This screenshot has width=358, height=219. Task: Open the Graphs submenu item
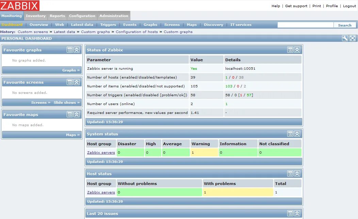[150, 24]
